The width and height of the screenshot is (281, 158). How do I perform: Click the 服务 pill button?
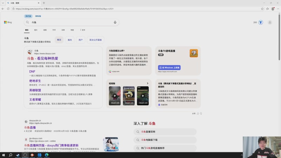click(70, 40)
